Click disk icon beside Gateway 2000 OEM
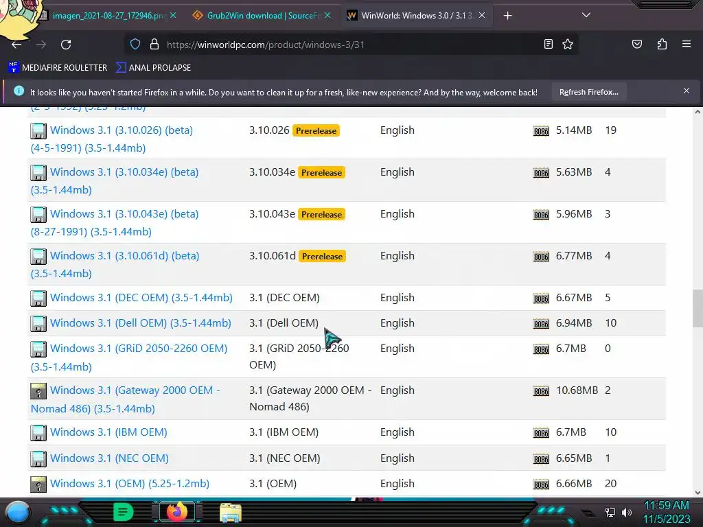The width and height of the screenshot is (703, 527). click(38, 390)
